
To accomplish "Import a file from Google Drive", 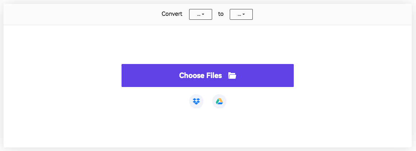I will click(x=219, y=101).
